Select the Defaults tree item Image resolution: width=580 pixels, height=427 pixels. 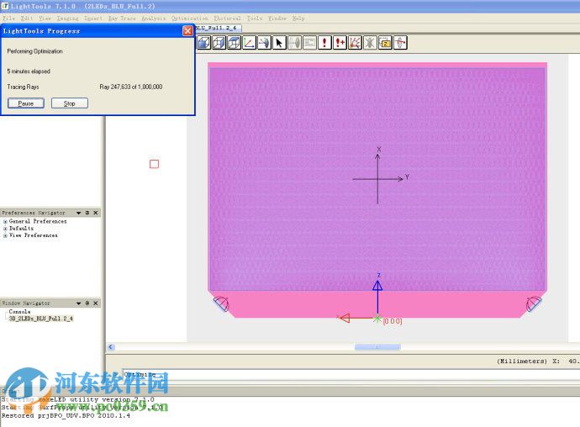pos(21,229)
